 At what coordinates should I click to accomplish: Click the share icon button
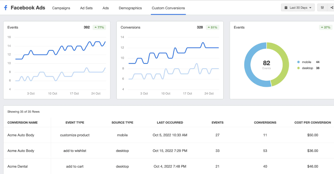pyautogui.click(x=332, y=8)
